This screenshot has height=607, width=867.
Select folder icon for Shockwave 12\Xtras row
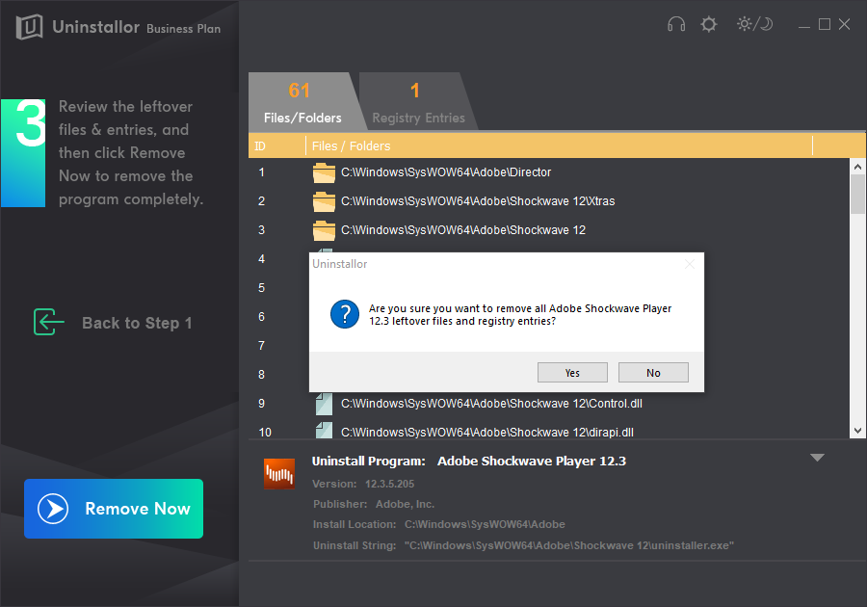click(x=324, y=201)
